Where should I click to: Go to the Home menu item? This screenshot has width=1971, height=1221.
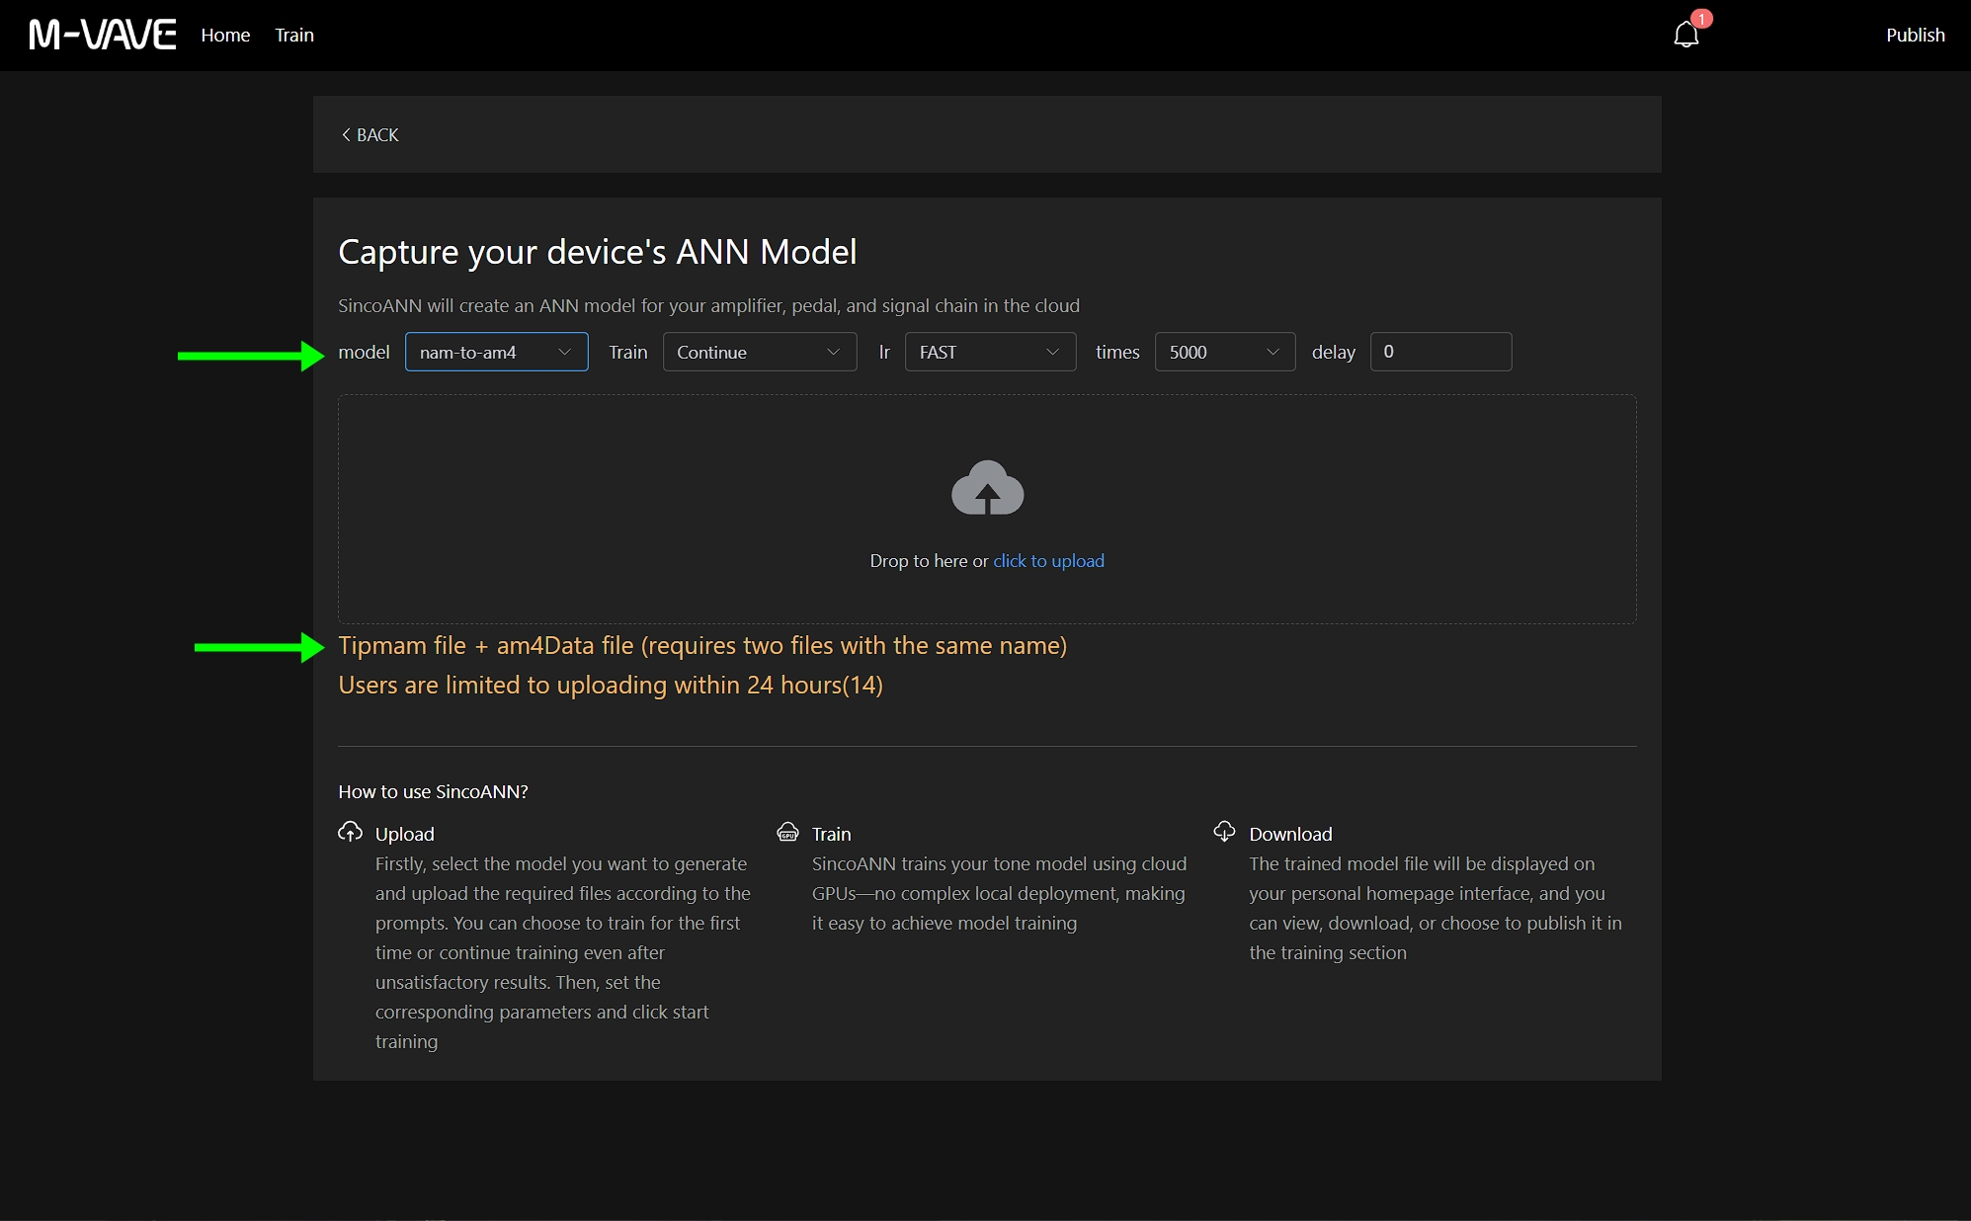[x=225, y=36]
